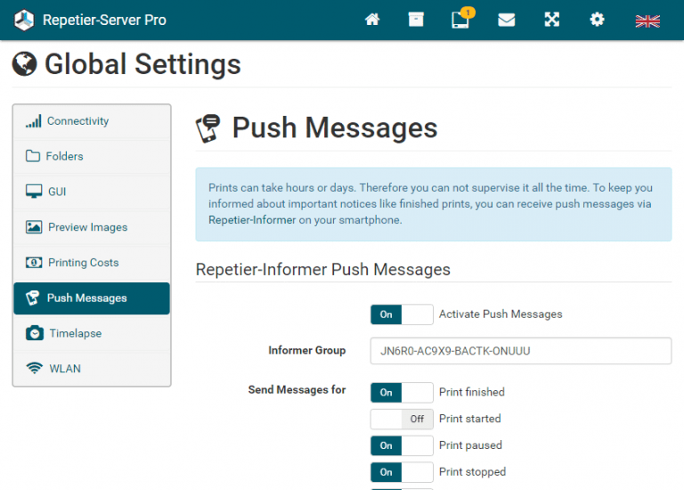Viewport: 684px width, 490px height.
Task: Click the GUI monitor icon
Action: pyautogui.click(x=34, y=192)
